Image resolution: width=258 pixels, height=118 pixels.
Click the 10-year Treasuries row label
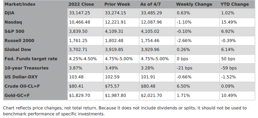pyautogui.click(x=27, y=68)
